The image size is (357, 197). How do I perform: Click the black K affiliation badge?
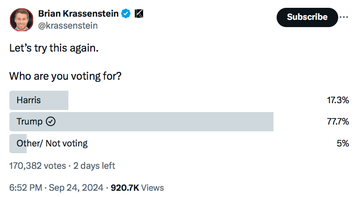139,14
